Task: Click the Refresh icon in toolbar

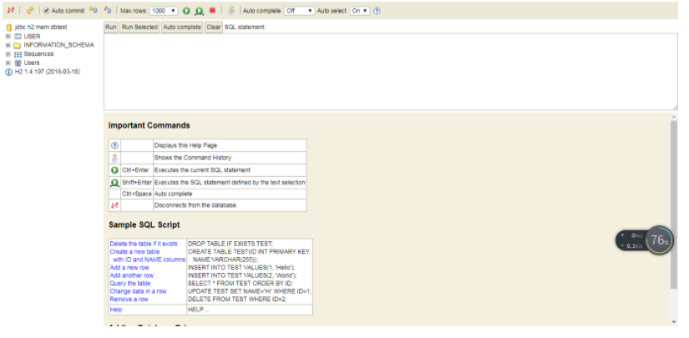Action: 30,11
